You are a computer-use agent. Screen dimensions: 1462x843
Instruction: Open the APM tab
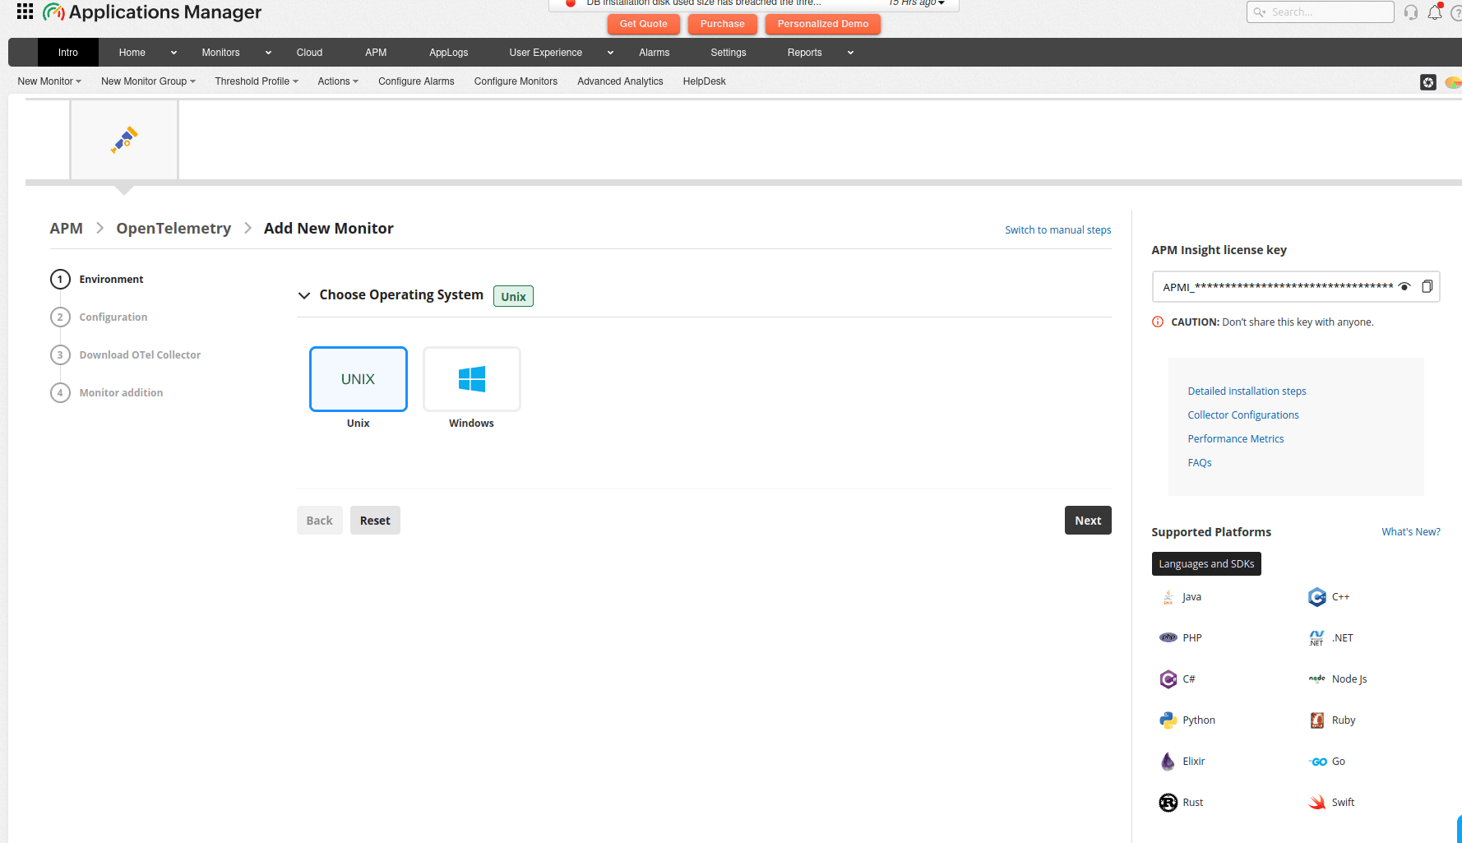376,53
